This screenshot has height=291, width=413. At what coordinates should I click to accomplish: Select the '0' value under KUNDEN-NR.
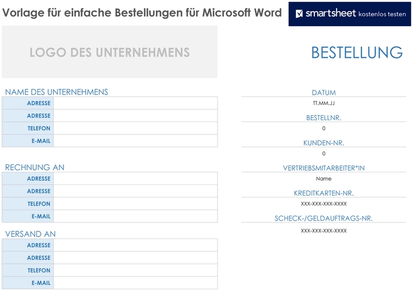coord(323,153)
